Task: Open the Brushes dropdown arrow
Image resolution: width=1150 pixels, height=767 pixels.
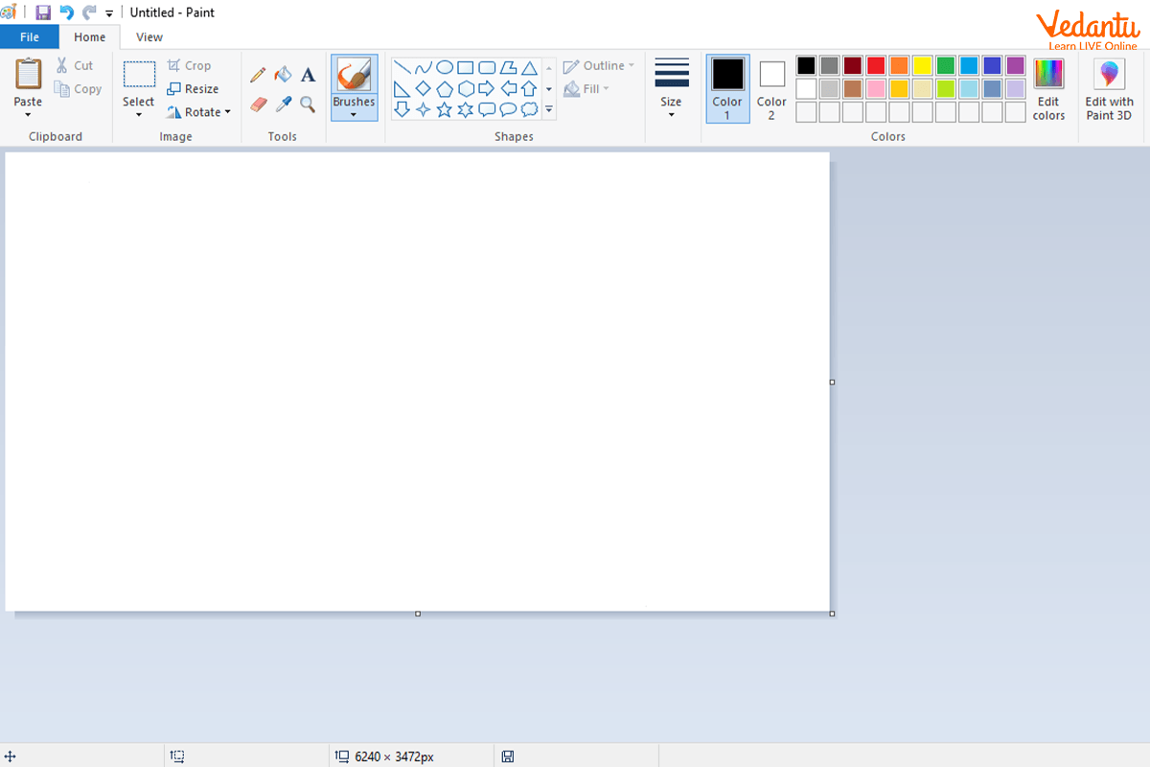Action: tap(354, 115)
